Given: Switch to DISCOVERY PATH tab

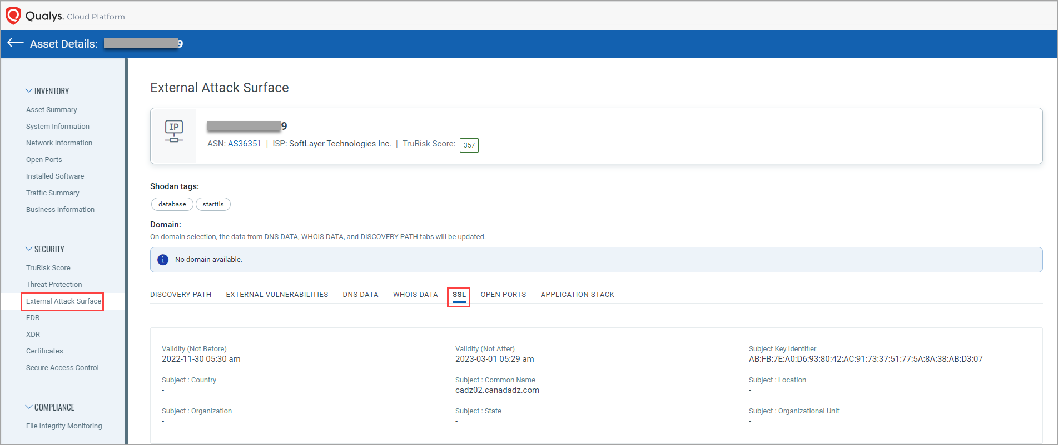Looking at the screenshot, I should pyautogui.click(x=181, y=295).
